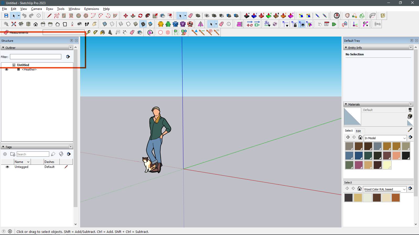Choose the Walk footprints tool

(87, 24)
